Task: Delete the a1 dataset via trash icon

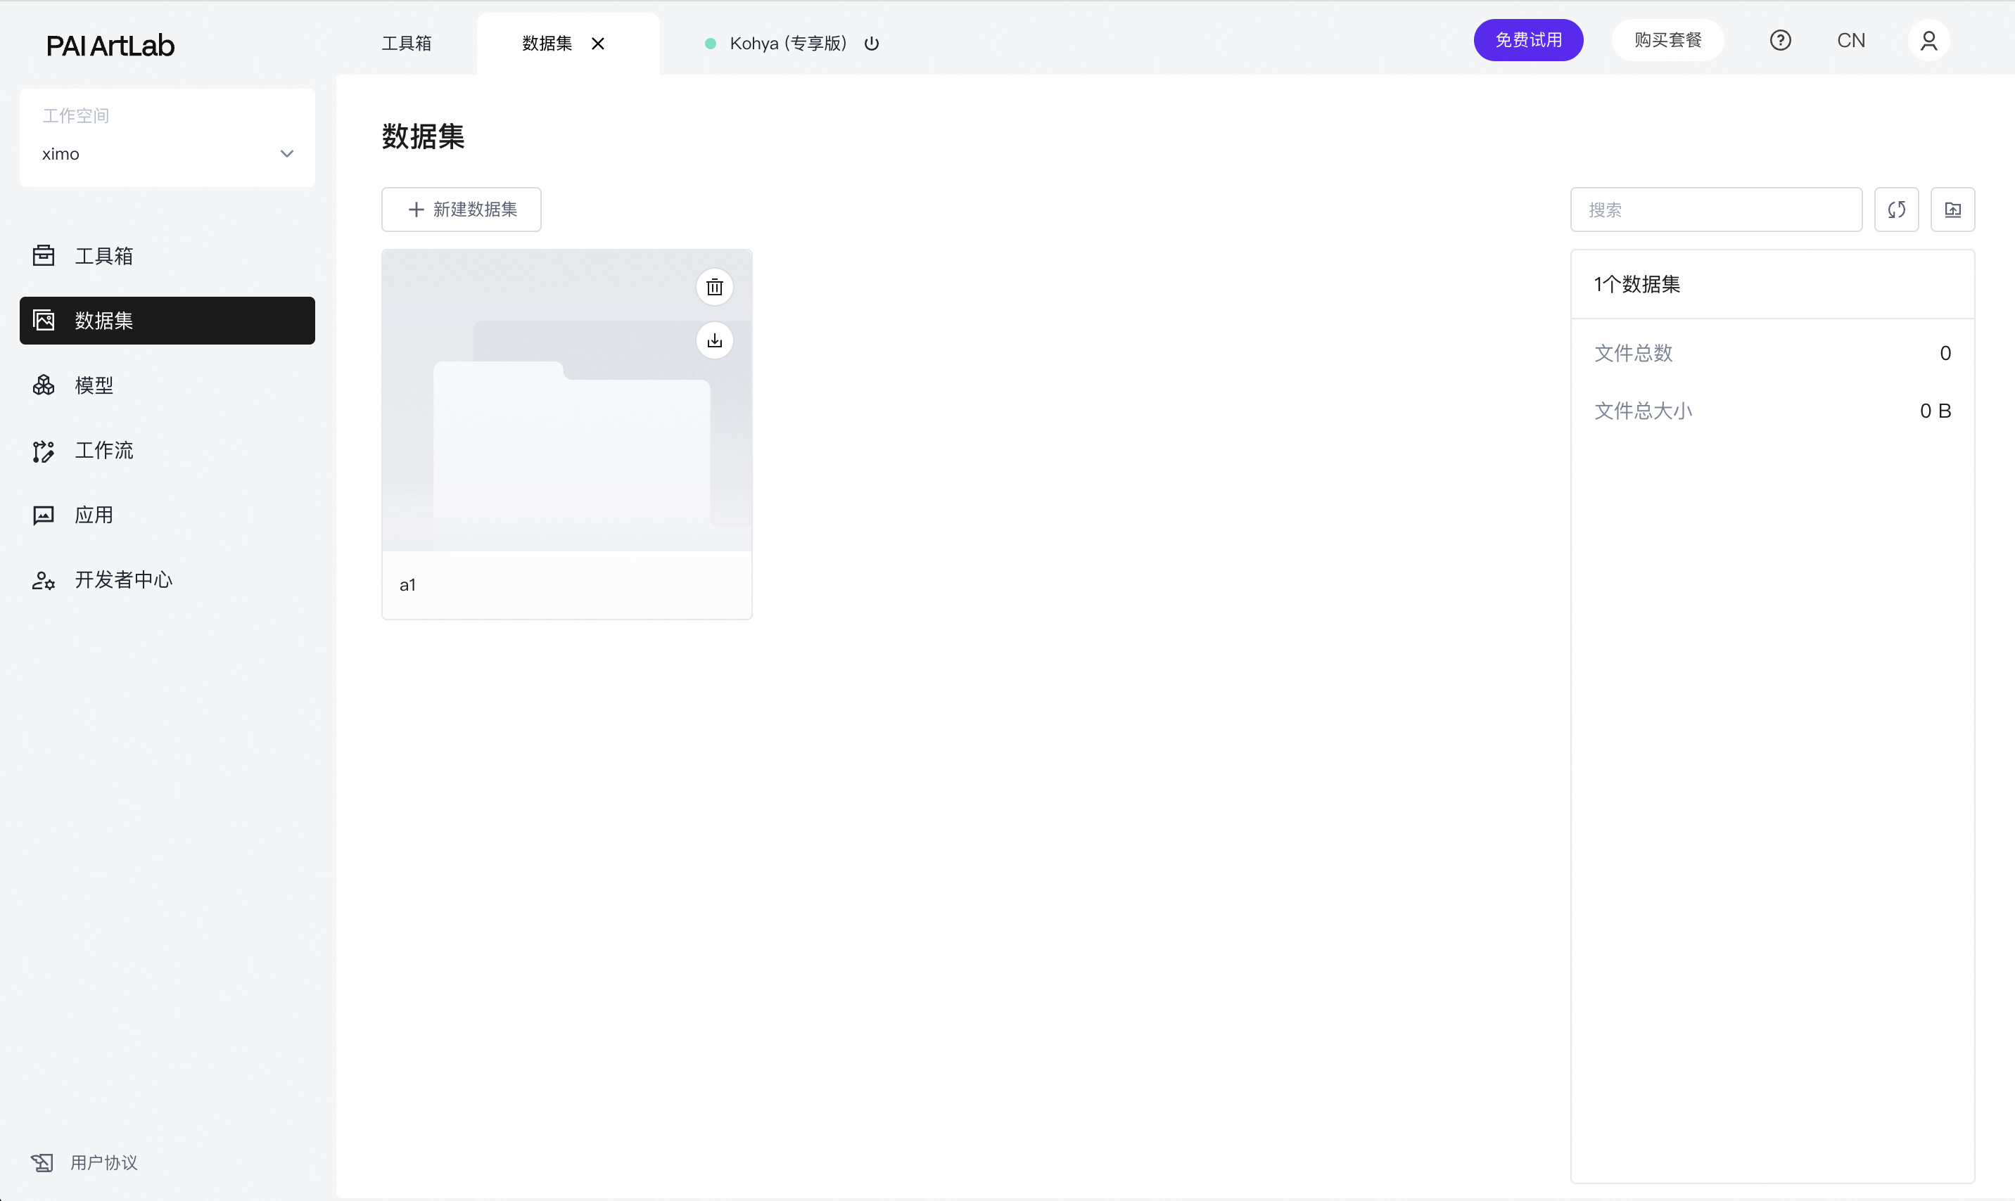Action: click(x=714, y=286)
